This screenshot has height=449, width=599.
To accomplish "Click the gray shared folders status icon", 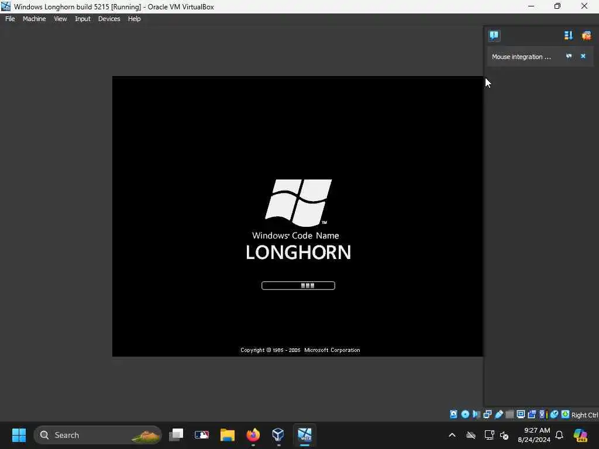I will coord(510,415).
